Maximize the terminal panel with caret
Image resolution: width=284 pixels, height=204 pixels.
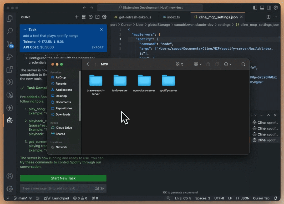coord(268,115)
